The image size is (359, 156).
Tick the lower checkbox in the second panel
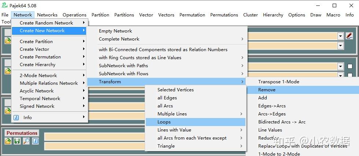click(350, 75)
